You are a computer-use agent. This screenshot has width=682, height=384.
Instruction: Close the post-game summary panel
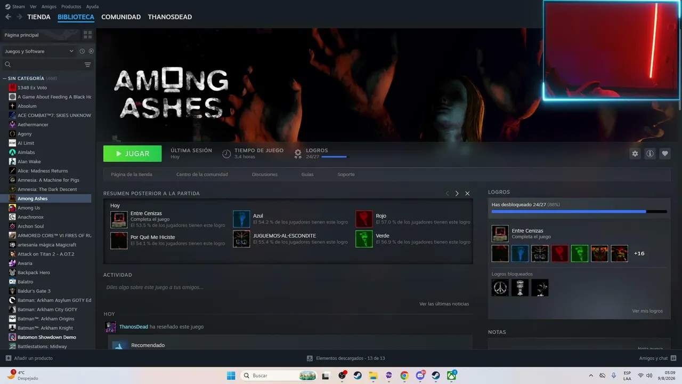[x=467, y=194]
